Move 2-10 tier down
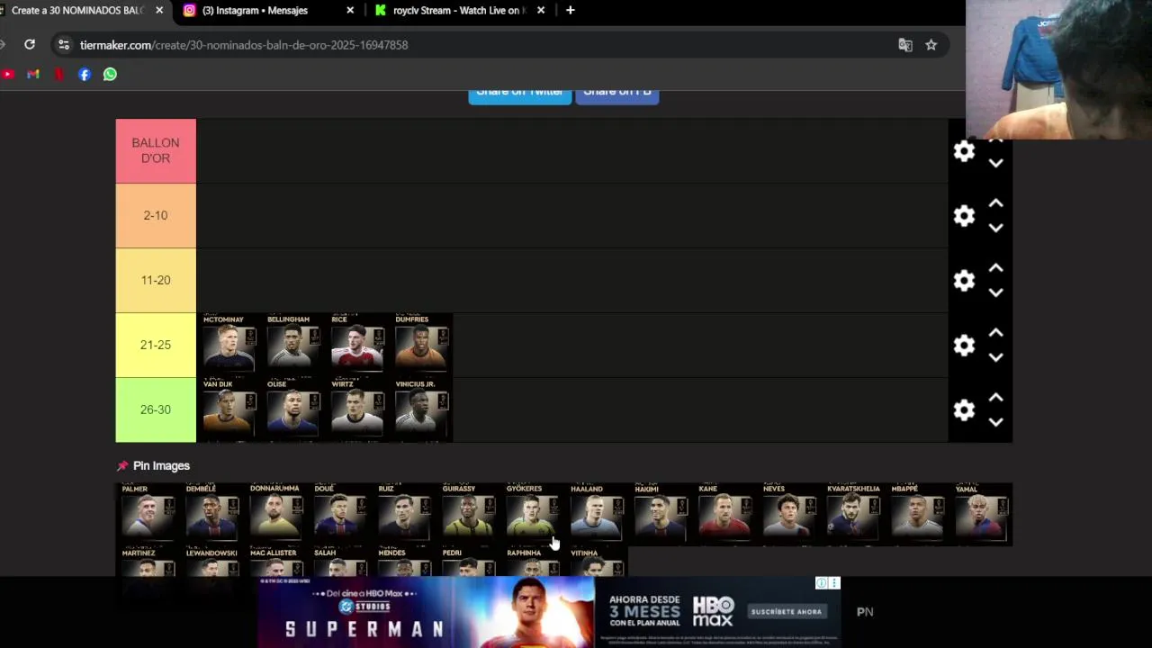This screenshot has width=1152, height=648. 995,229
